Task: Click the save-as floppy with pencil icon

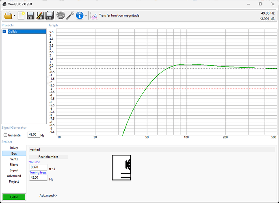Action: pos(40,16)
